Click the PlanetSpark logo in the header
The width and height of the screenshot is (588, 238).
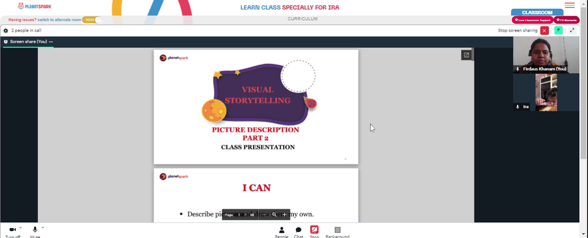pos(35,6)
